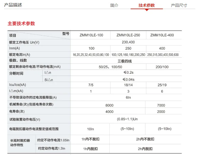Click the 50/25、100/50 value
Image resolution: width=202 pixels, height=159 pixels.
[110, 67]
